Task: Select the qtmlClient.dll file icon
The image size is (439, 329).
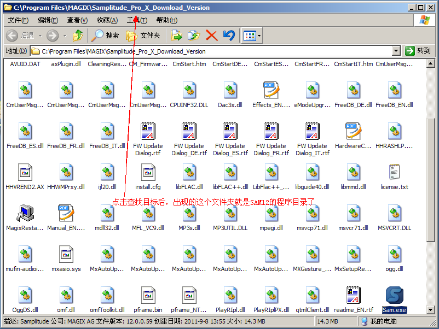Action: (312, 295)
